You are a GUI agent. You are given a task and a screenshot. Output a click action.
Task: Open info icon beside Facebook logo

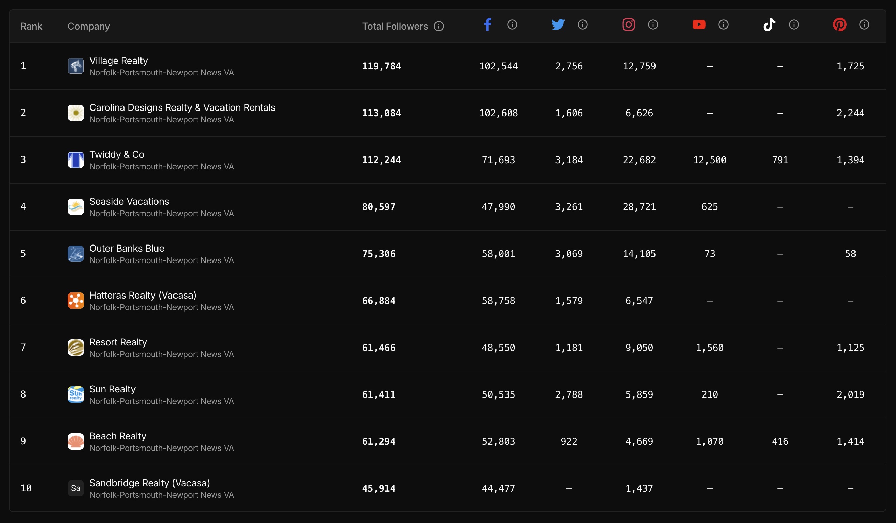pos(512,24)
